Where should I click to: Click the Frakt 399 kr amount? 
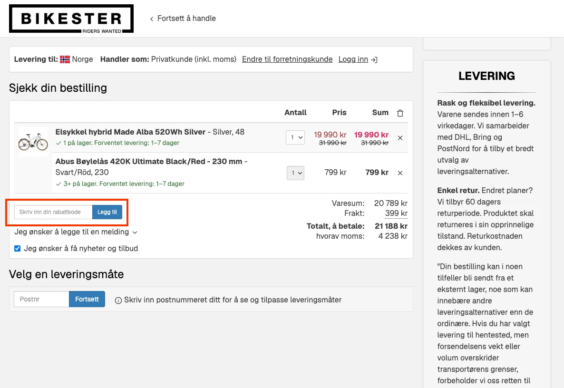(396, 213)
